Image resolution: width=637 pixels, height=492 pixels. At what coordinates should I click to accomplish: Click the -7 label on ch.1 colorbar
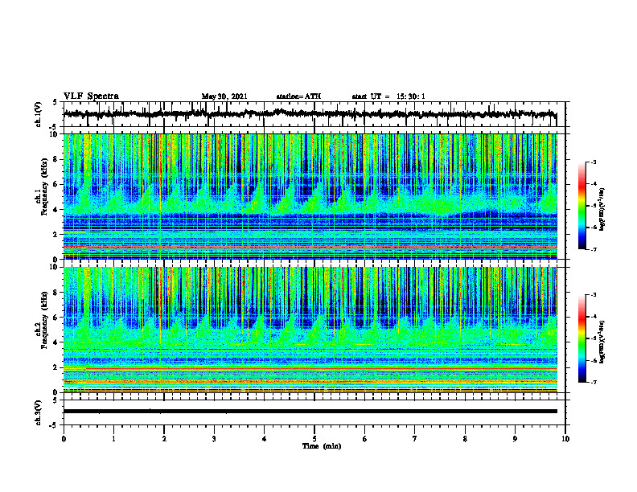coord(594,249)
